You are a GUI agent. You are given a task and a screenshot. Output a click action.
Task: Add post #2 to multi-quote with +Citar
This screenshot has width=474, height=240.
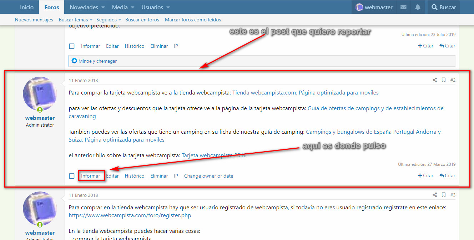(x=425, y=175)
